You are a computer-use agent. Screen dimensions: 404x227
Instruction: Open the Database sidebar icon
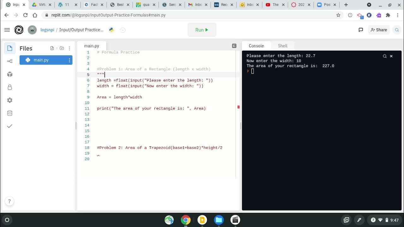pyautogui.click(x=10, y=113)
